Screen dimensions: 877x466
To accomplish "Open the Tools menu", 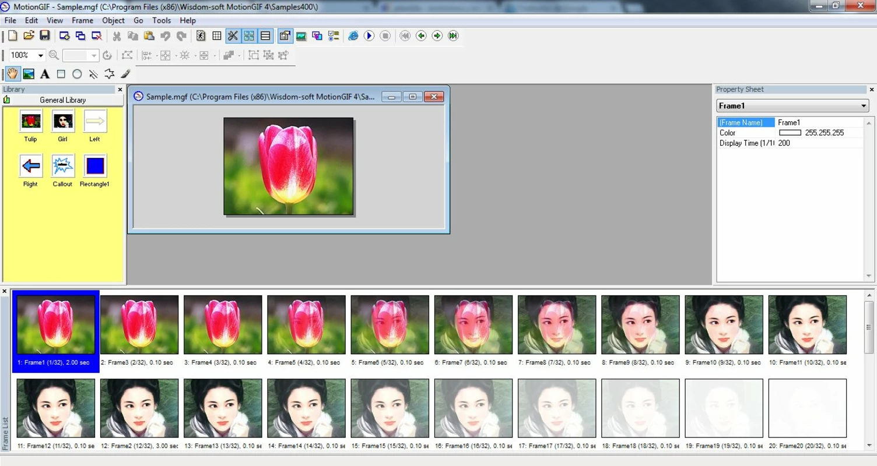I will [x=162, y=20].
